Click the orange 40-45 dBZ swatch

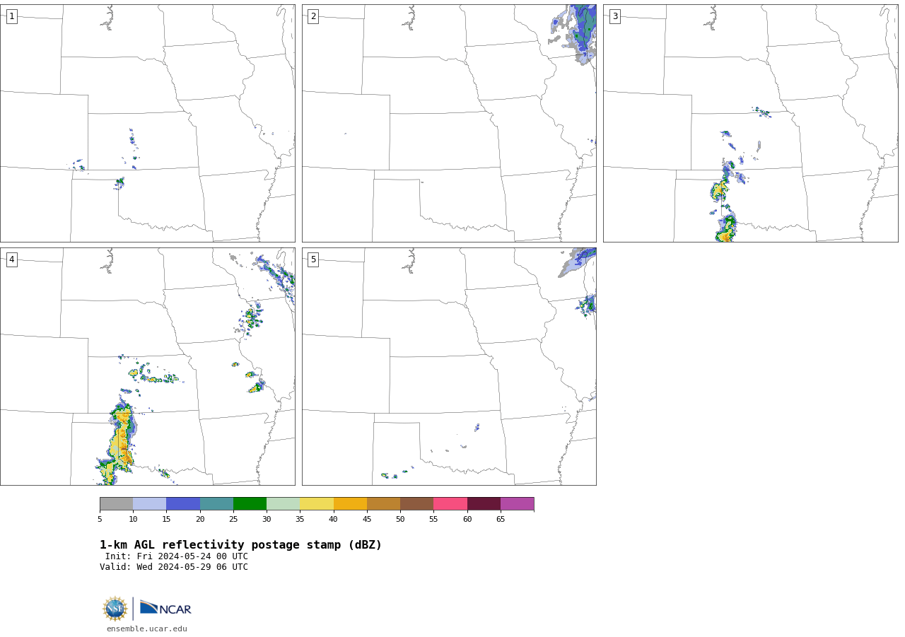click(350, 504)
